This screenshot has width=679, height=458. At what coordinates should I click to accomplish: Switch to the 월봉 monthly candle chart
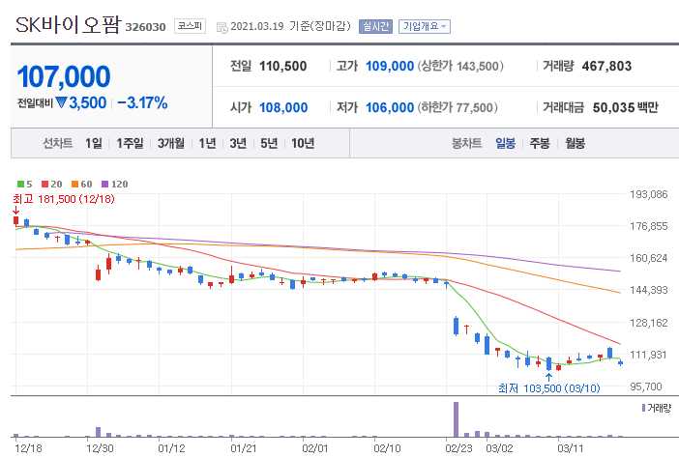coord(575,143)
